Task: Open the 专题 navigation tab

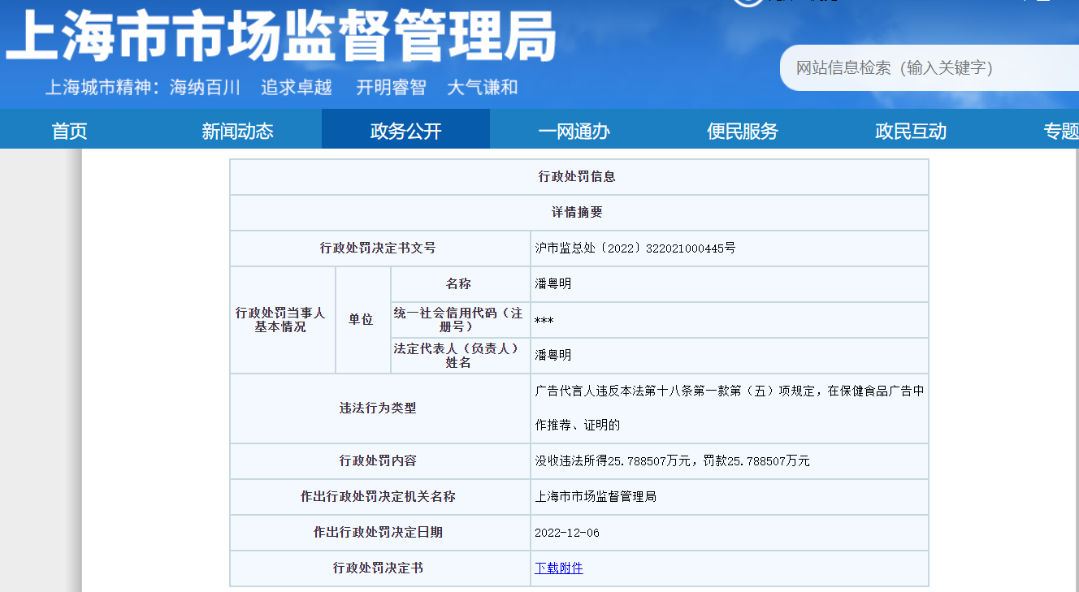Action: (x=1061, y=131)
